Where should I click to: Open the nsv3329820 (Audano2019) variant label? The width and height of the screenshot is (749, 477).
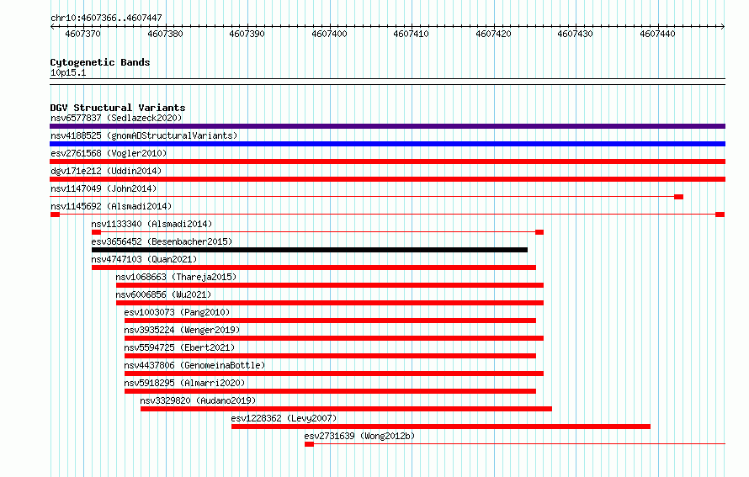click(199, 400)
